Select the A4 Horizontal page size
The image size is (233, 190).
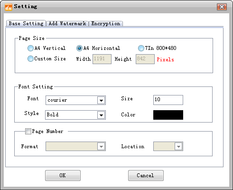coord(79,48)
